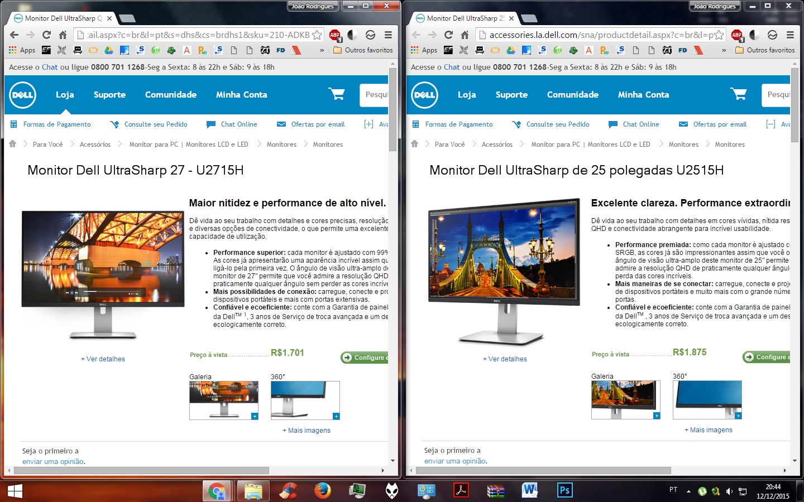The height and width of the screenshot is (502, 804).
Task: Expand bookmarks overflow chevron in left browser
Action: pyautogui.click(x=322, y=50)
